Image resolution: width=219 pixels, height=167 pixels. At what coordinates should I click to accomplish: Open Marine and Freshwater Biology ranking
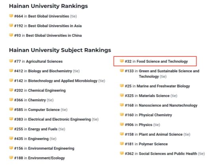[x=163, y=86]
